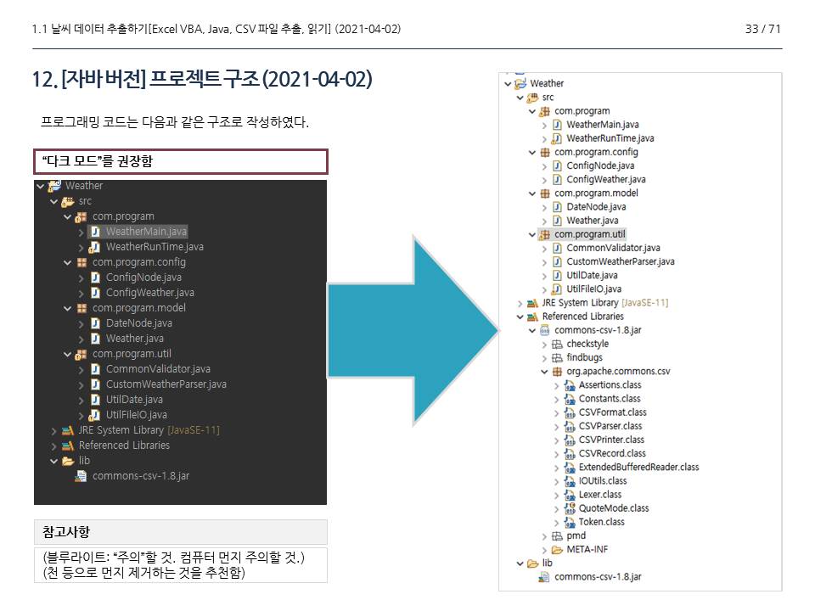Viewport: 815px width, 611px height.
Task: Collapse src folder in dark tree
Action: point(54,202)
